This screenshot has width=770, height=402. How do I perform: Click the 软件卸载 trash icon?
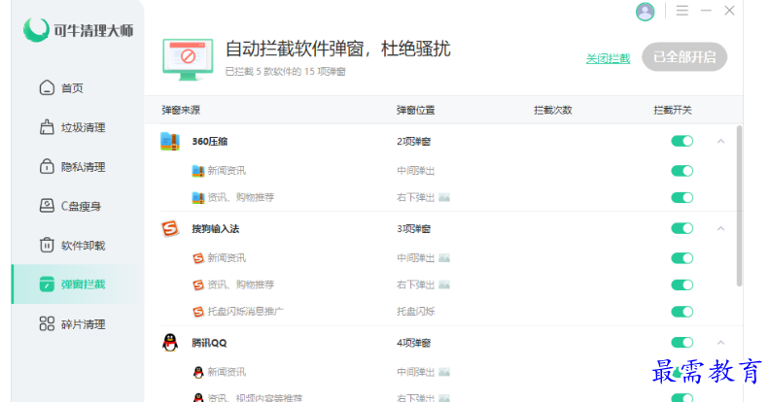47,245
